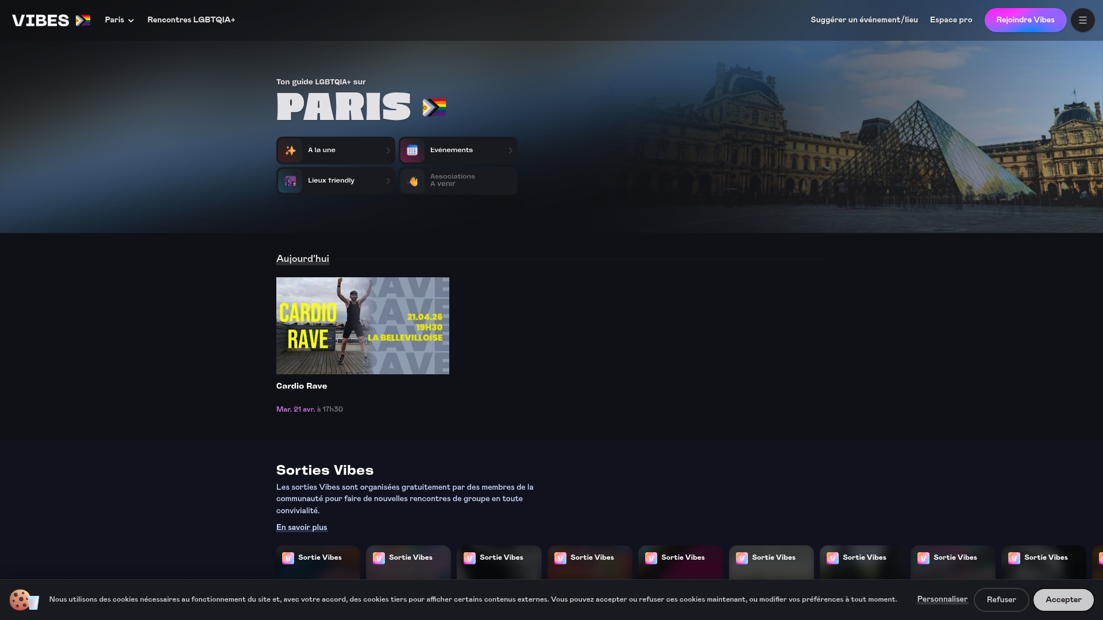The image size is (1103, 620).
Task: Click Personnaliser cookie preferences link
Action: point(942,599)
